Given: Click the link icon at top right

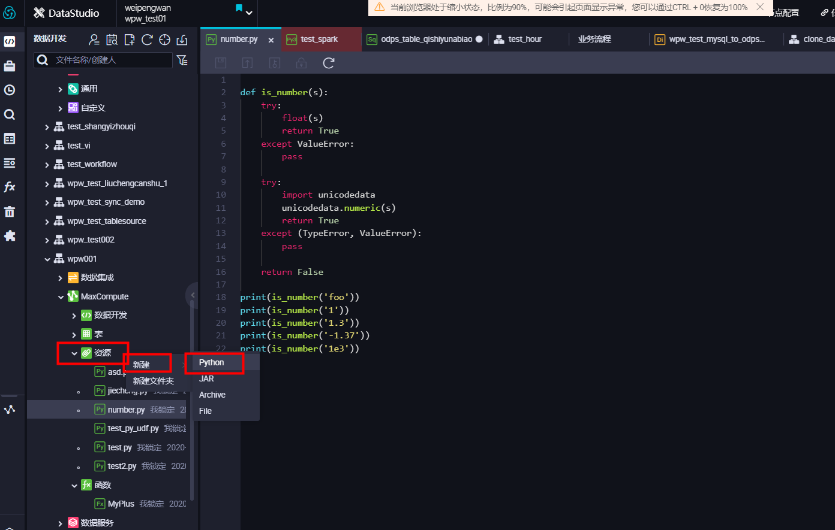Looking at the screenshot, I should (x=825, y=13).
